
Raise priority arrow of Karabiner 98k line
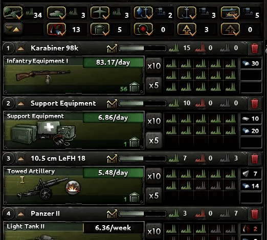tap(21, 49)
